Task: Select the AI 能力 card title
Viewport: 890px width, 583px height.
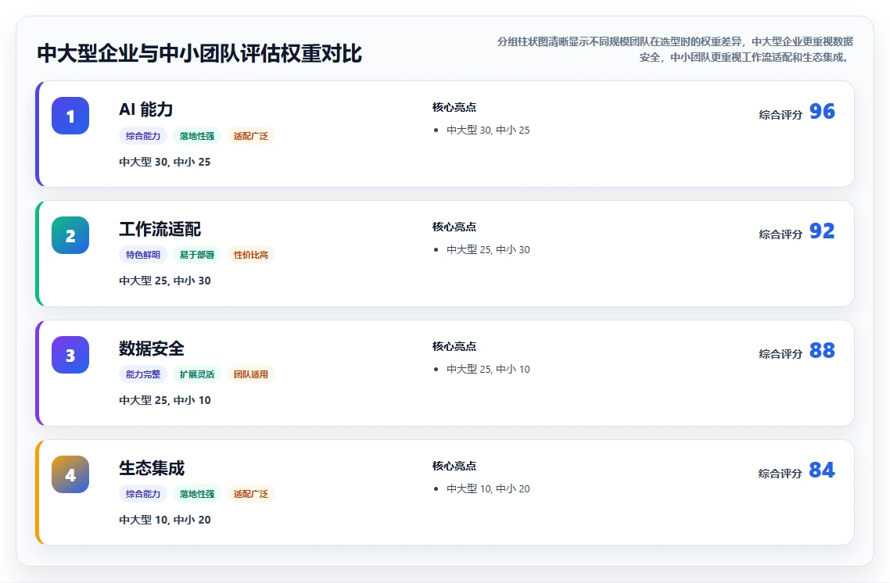Action: (146, 109)
